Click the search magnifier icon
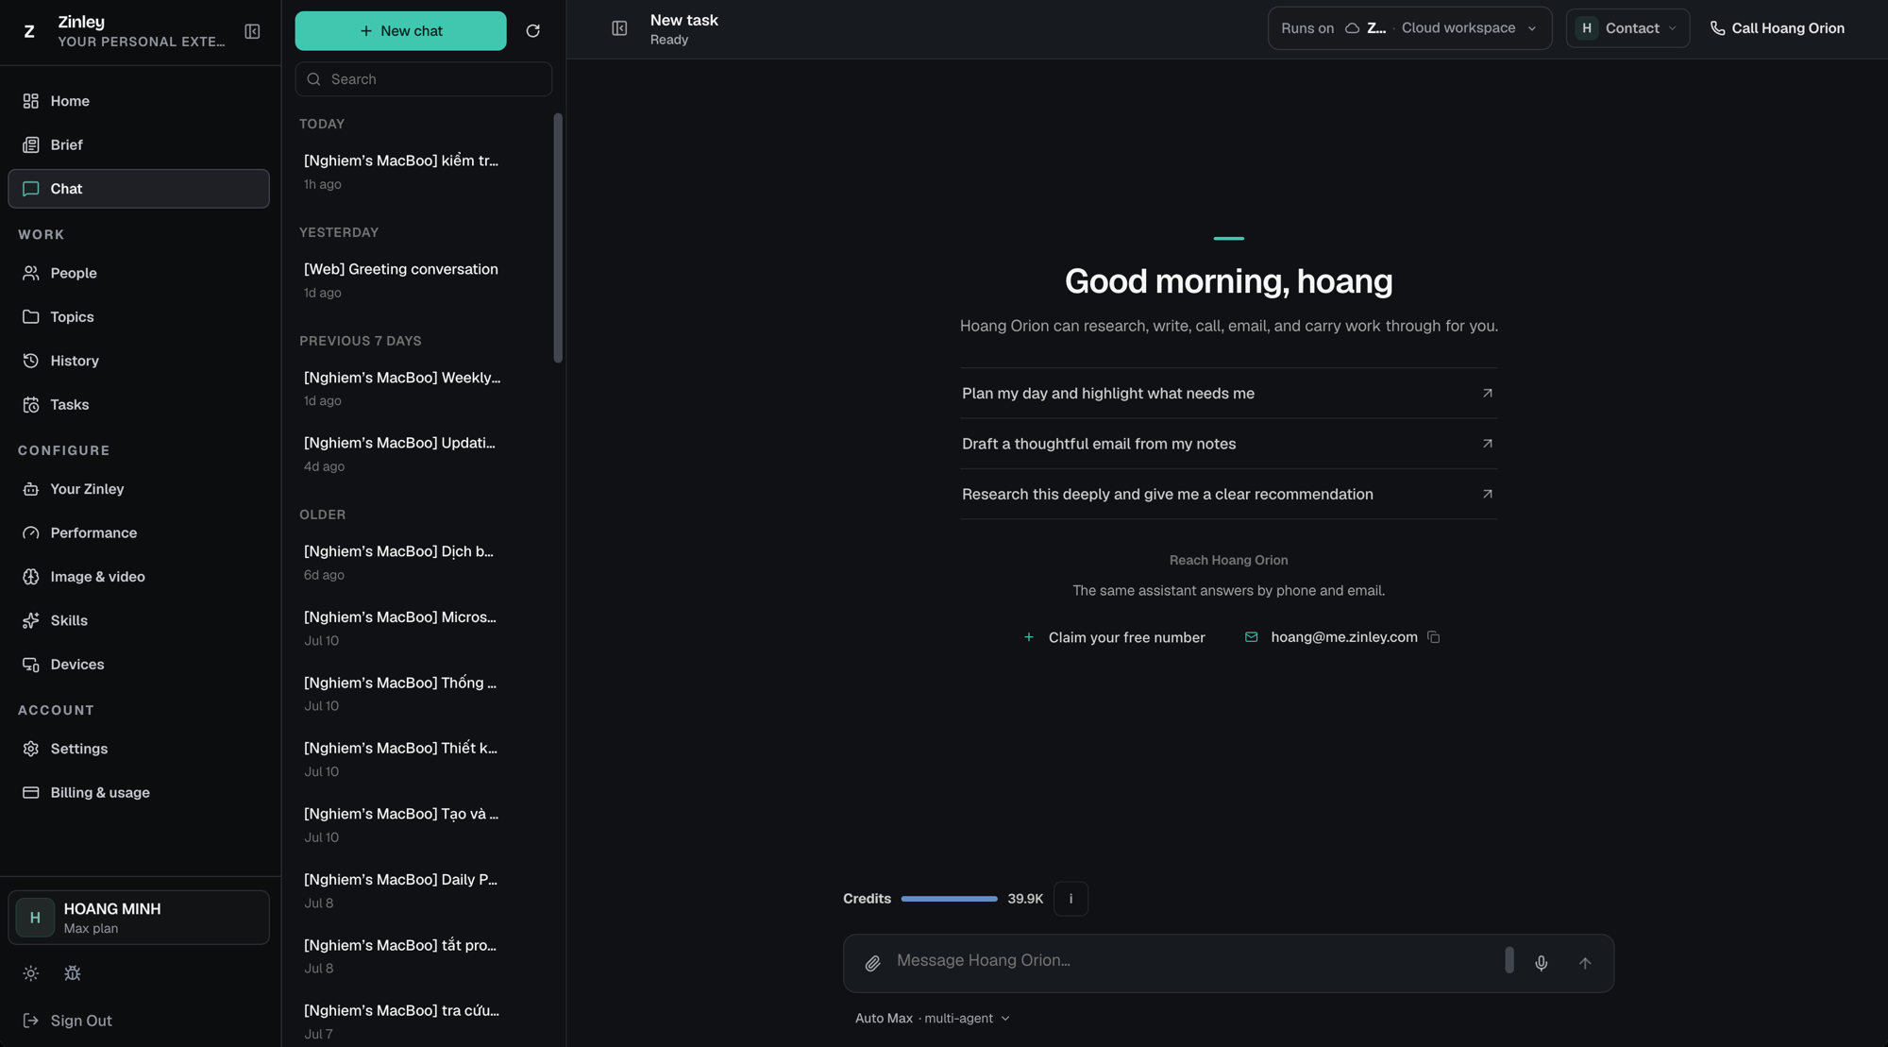Viewport: 1888px width, 1047px height. [314, 79]
